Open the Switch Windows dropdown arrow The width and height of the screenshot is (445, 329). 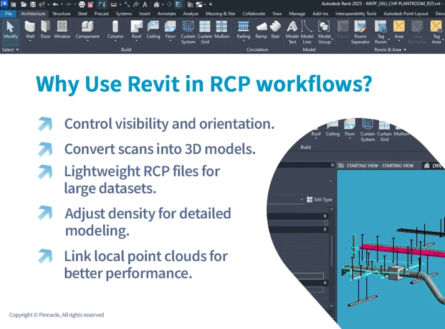[205, 4]
